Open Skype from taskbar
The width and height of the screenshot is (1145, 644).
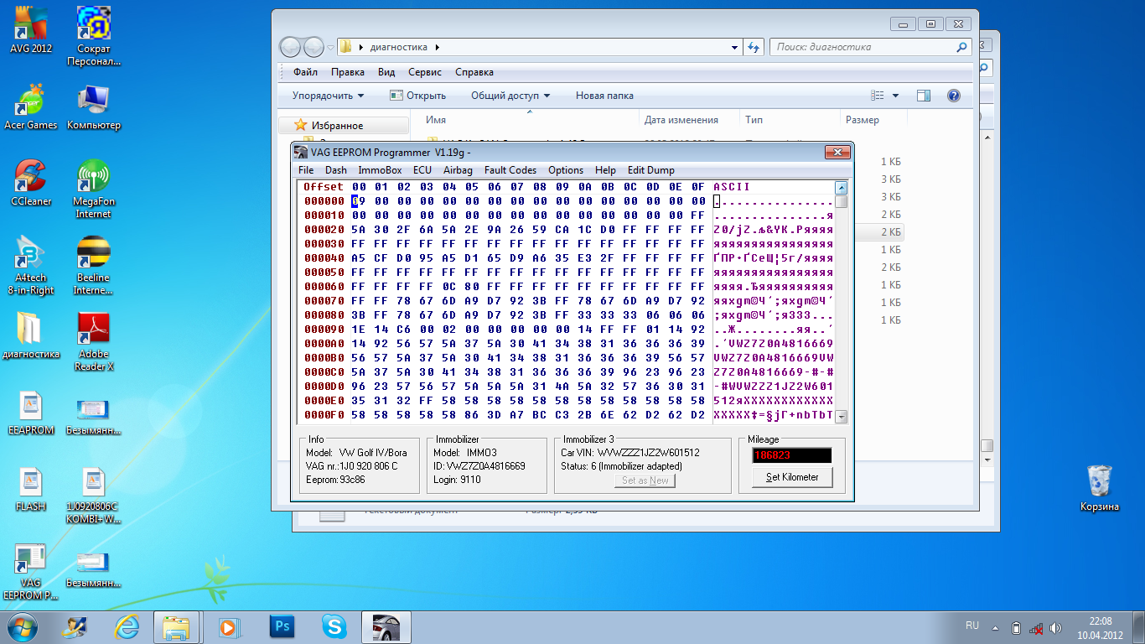[334, 626]
